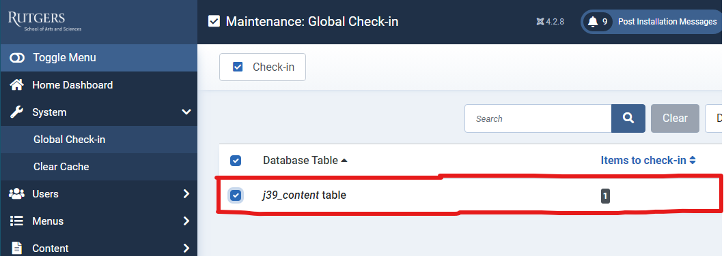Toggle the select-all checkbox in header
Image resolution: width=724 pixels, height=256 pixels.
236,161
